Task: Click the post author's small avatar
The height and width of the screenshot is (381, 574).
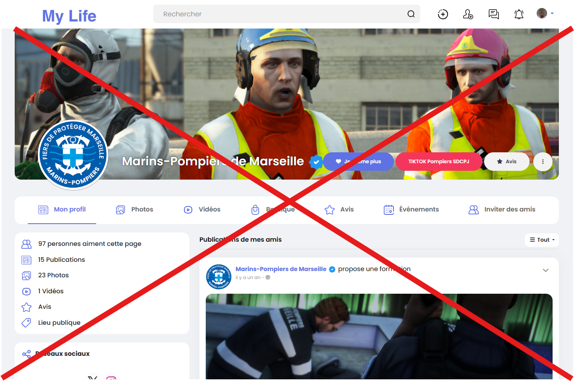Action: click(x=218, y=277)
